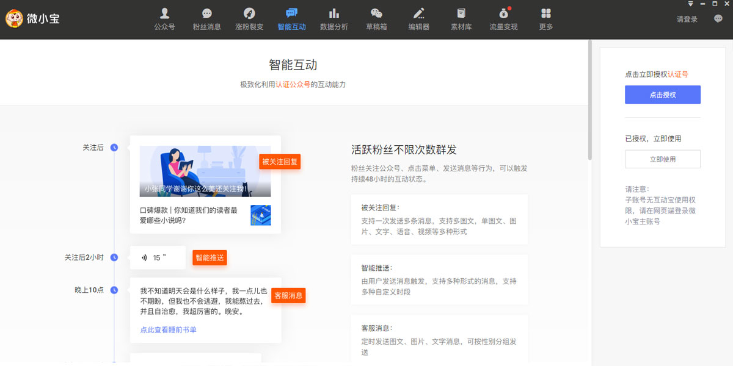Click the clock marker next to 晚上10点
The image size is (733, 366).
(x=114, y=290)
